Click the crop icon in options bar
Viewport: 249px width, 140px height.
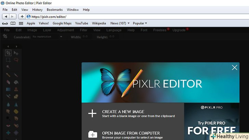coord(5,36)
